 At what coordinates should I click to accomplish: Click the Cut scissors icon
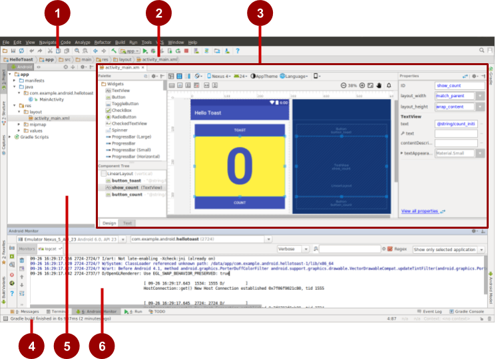(x=50, y=51)
